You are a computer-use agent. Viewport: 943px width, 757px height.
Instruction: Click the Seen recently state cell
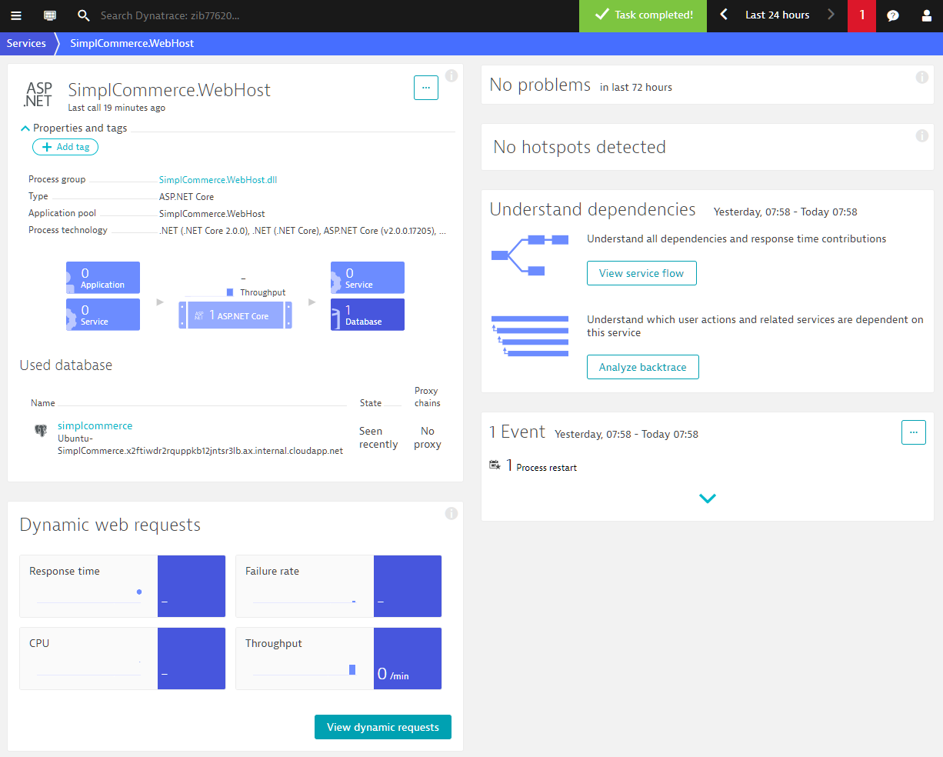[378, 438]
